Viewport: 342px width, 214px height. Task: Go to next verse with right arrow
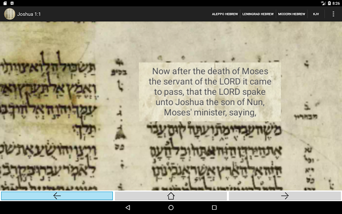tap(285, 196)
